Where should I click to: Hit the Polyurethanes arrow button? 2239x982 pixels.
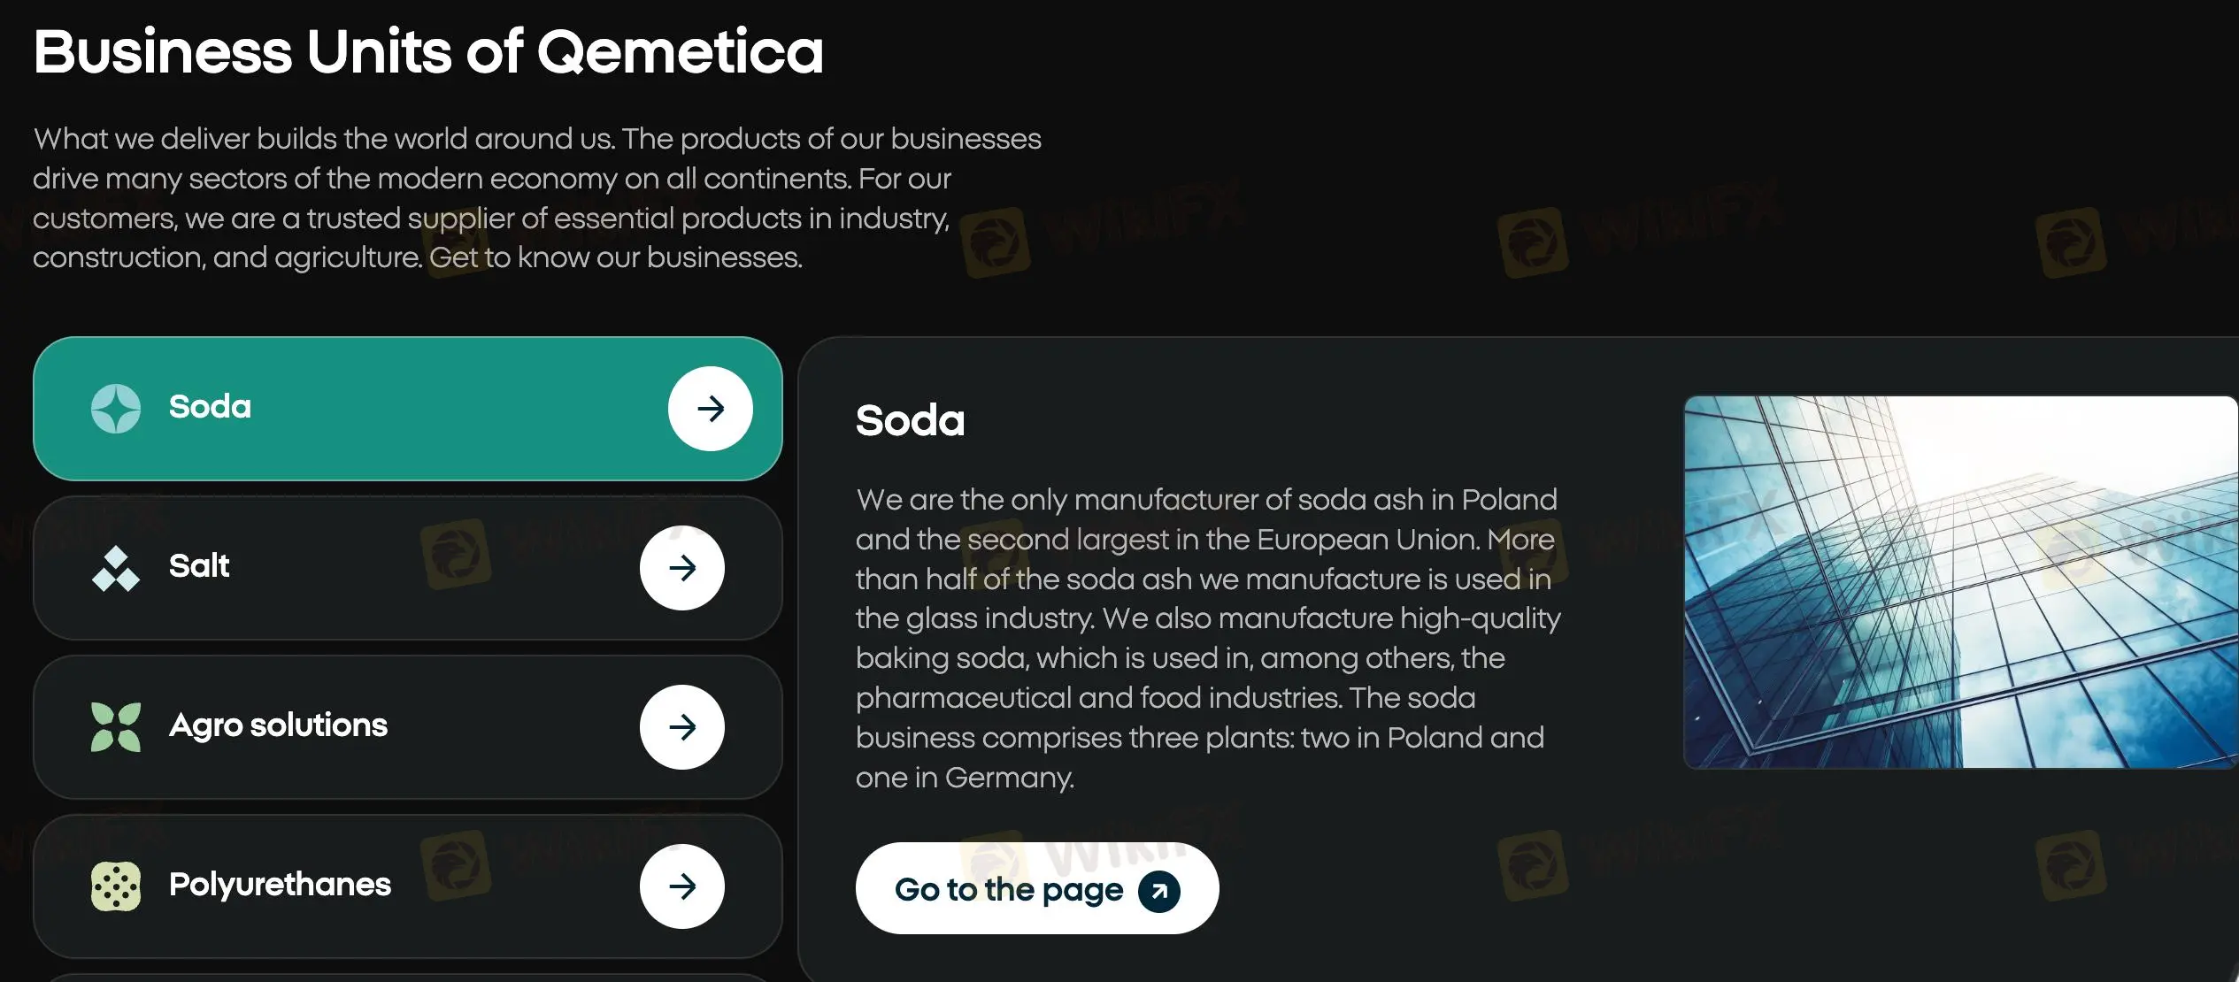682,886
